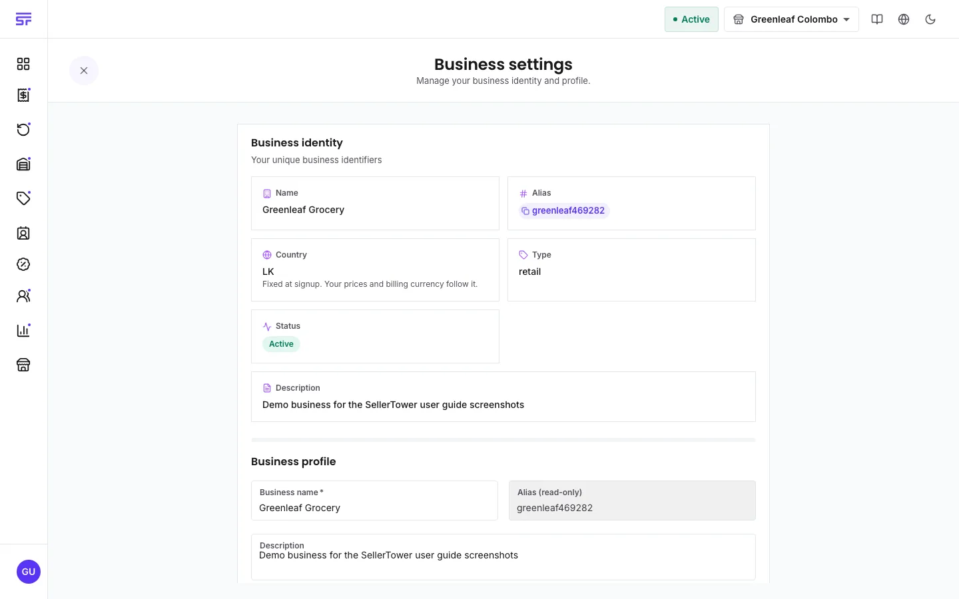This screenshot has height=599, width=959.
Task: Click the building icon beside Name label
Action: click(x=267, y=194)
